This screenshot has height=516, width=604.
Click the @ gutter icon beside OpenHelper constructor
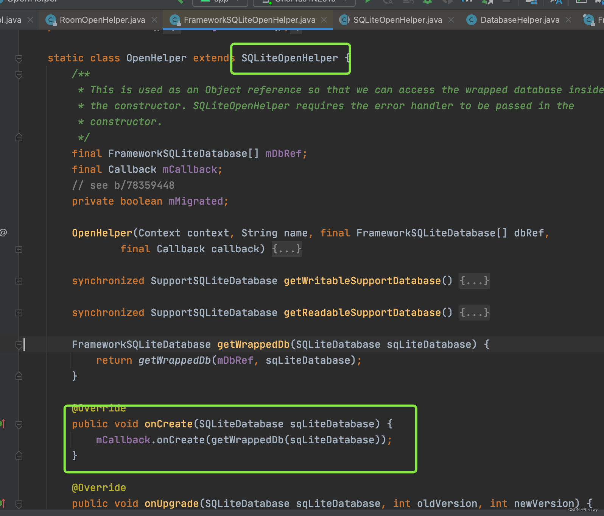3,232
